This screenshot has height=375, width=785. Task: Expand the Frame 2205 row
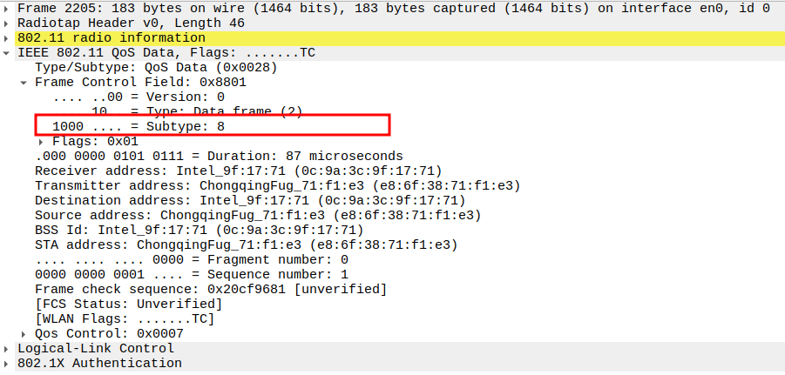8,8
